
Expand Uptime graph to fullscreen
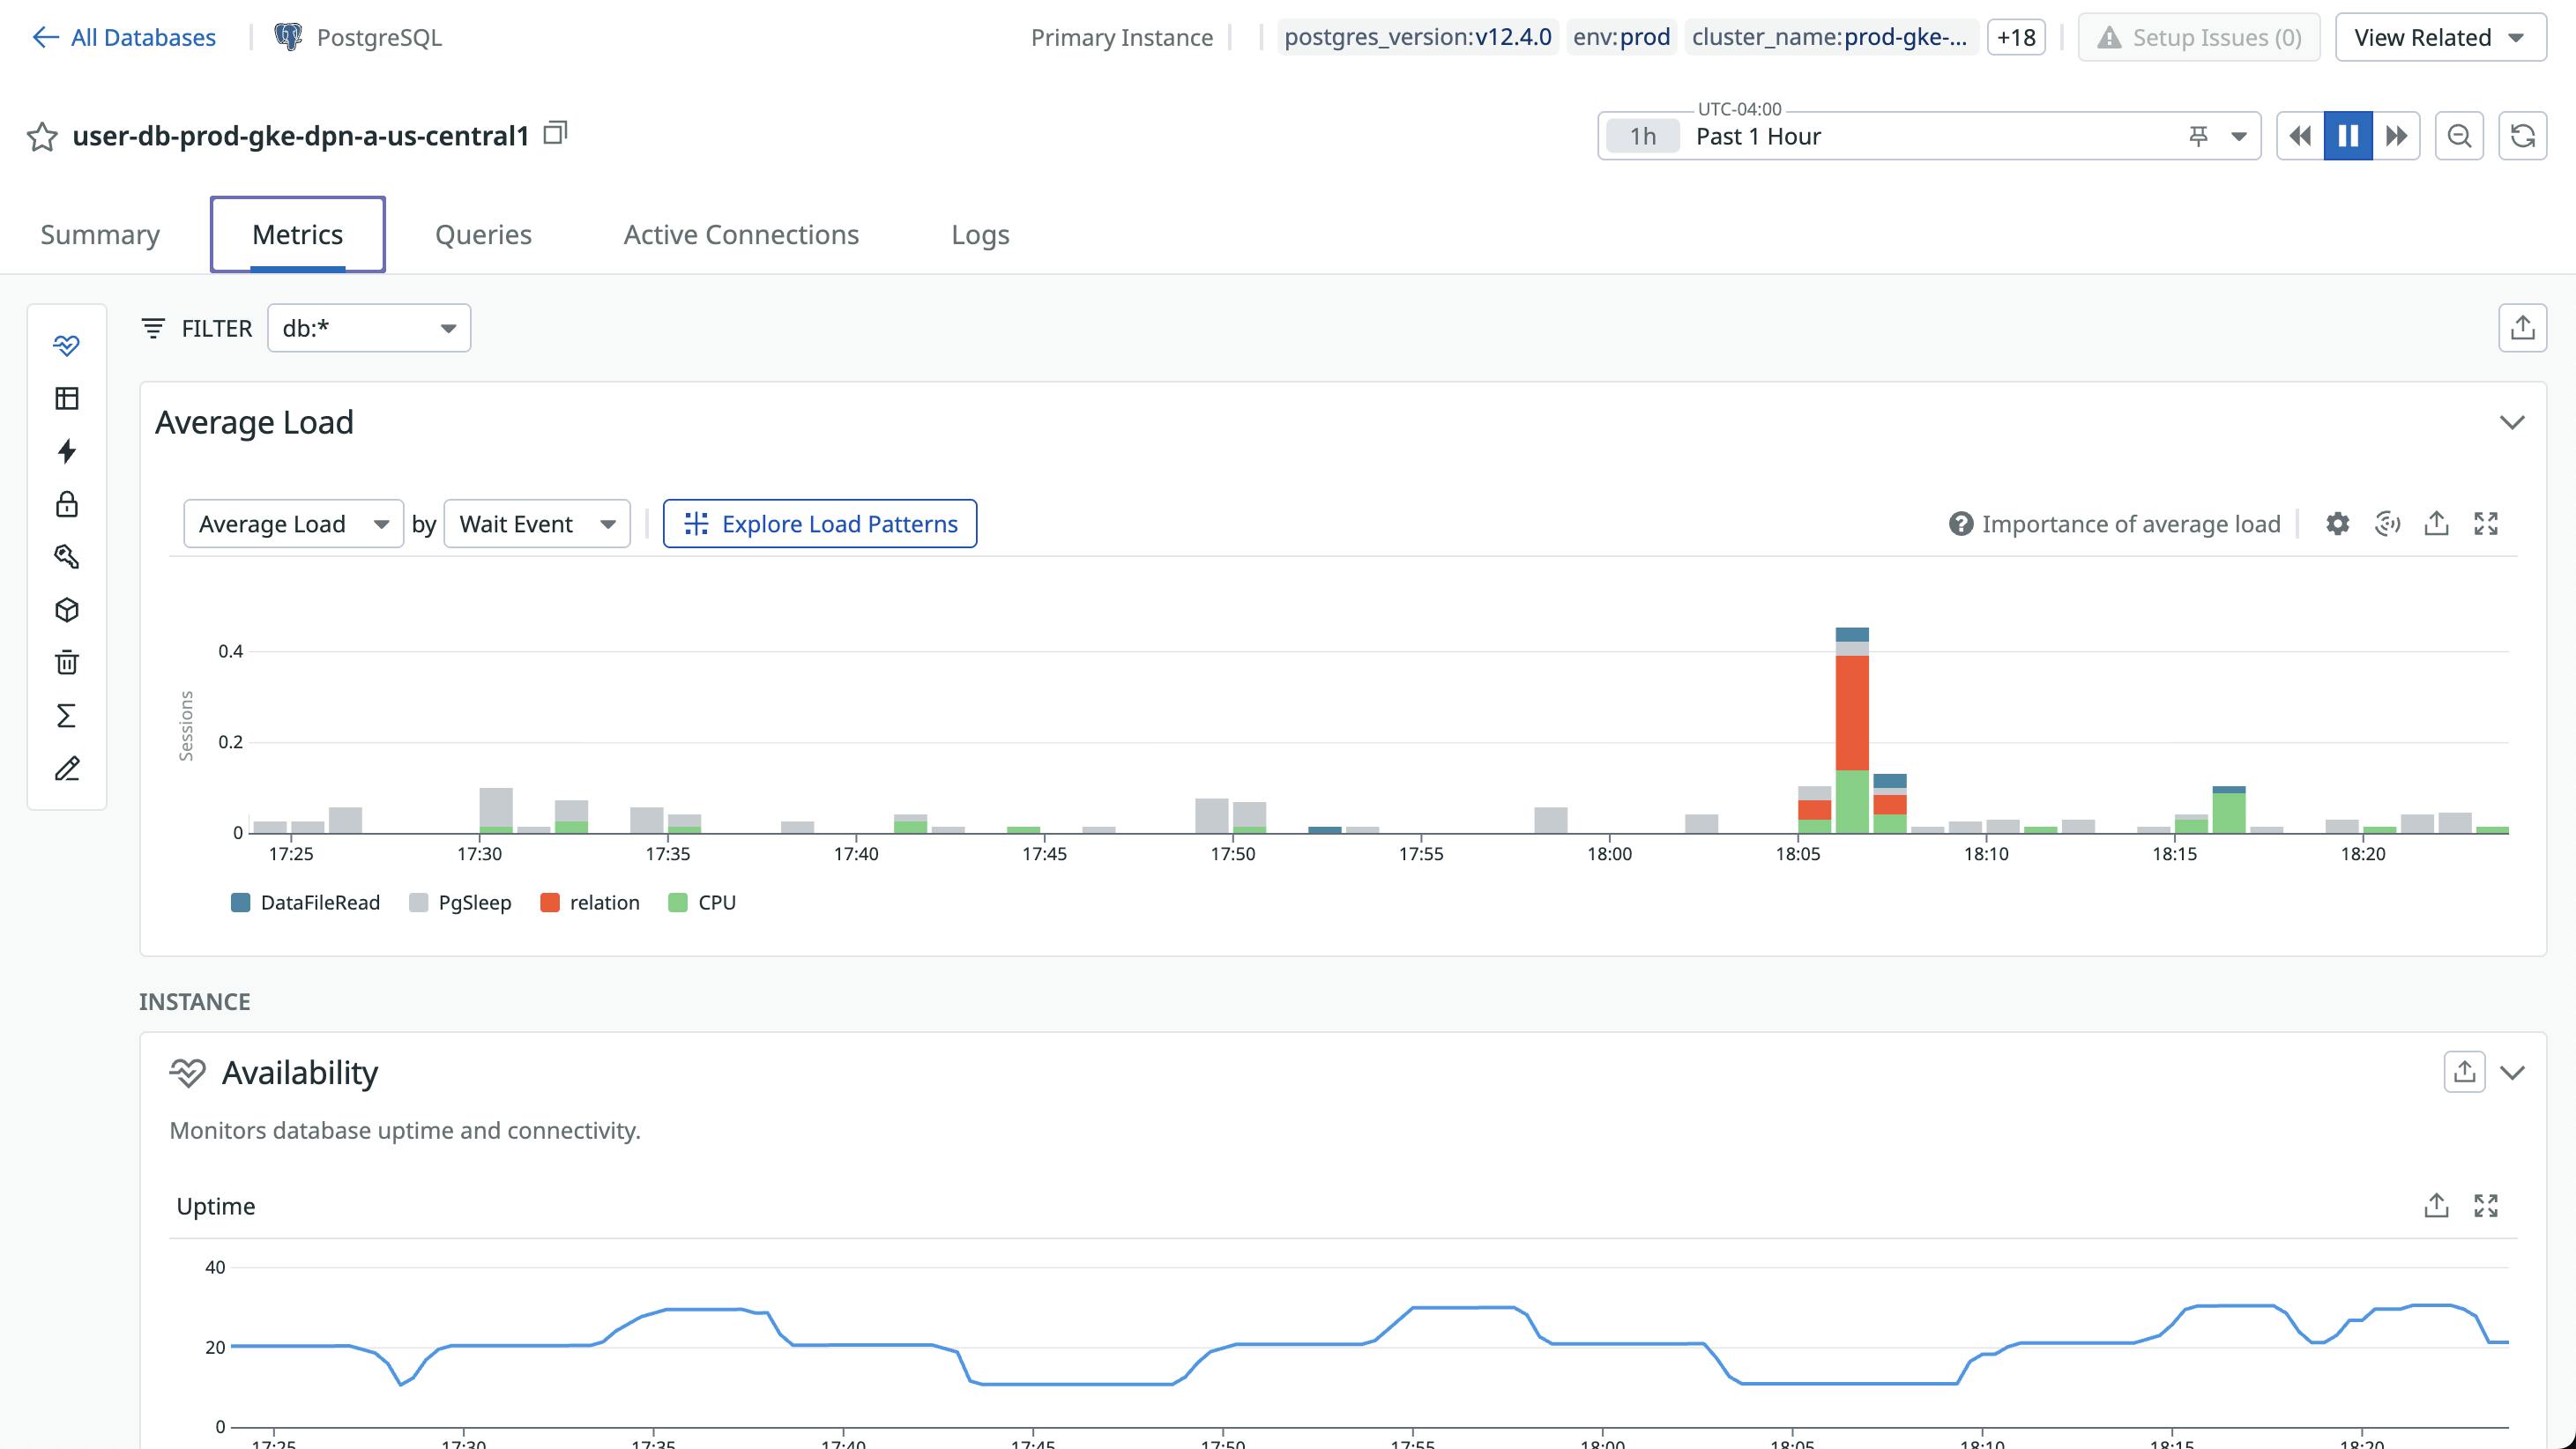[x=2485, y=1206]
